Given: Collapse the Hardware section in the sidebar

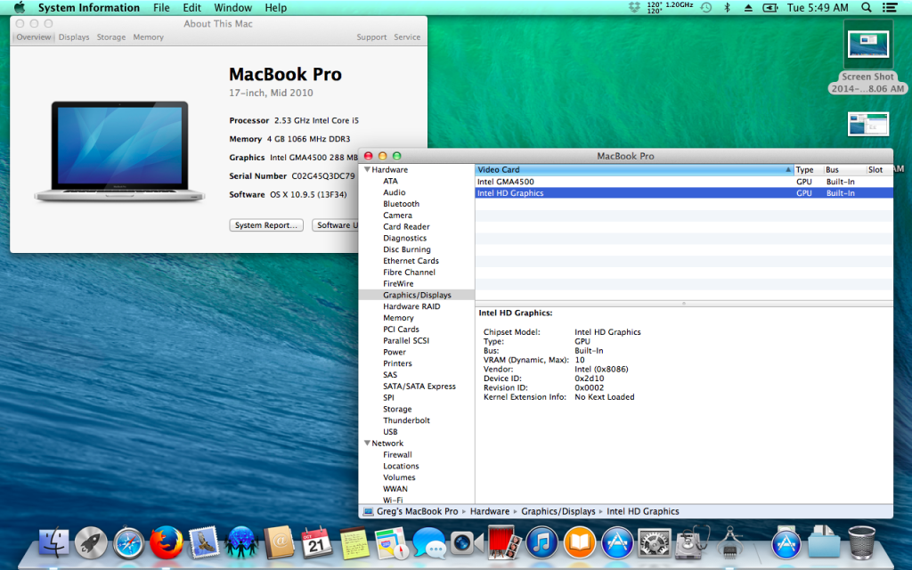Looking at the screenshot, I should point(367,168).
